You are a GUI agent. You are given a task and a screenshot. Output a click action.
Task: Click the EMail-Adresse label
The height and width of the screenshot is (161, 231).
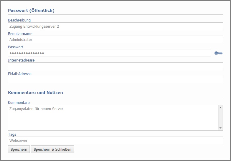pyautogui.click(x=19, y=74)
